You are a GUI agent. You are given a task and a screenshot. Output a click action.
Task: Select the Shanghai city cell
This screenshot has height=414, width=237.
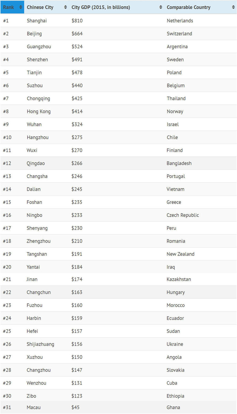(37, 21)
